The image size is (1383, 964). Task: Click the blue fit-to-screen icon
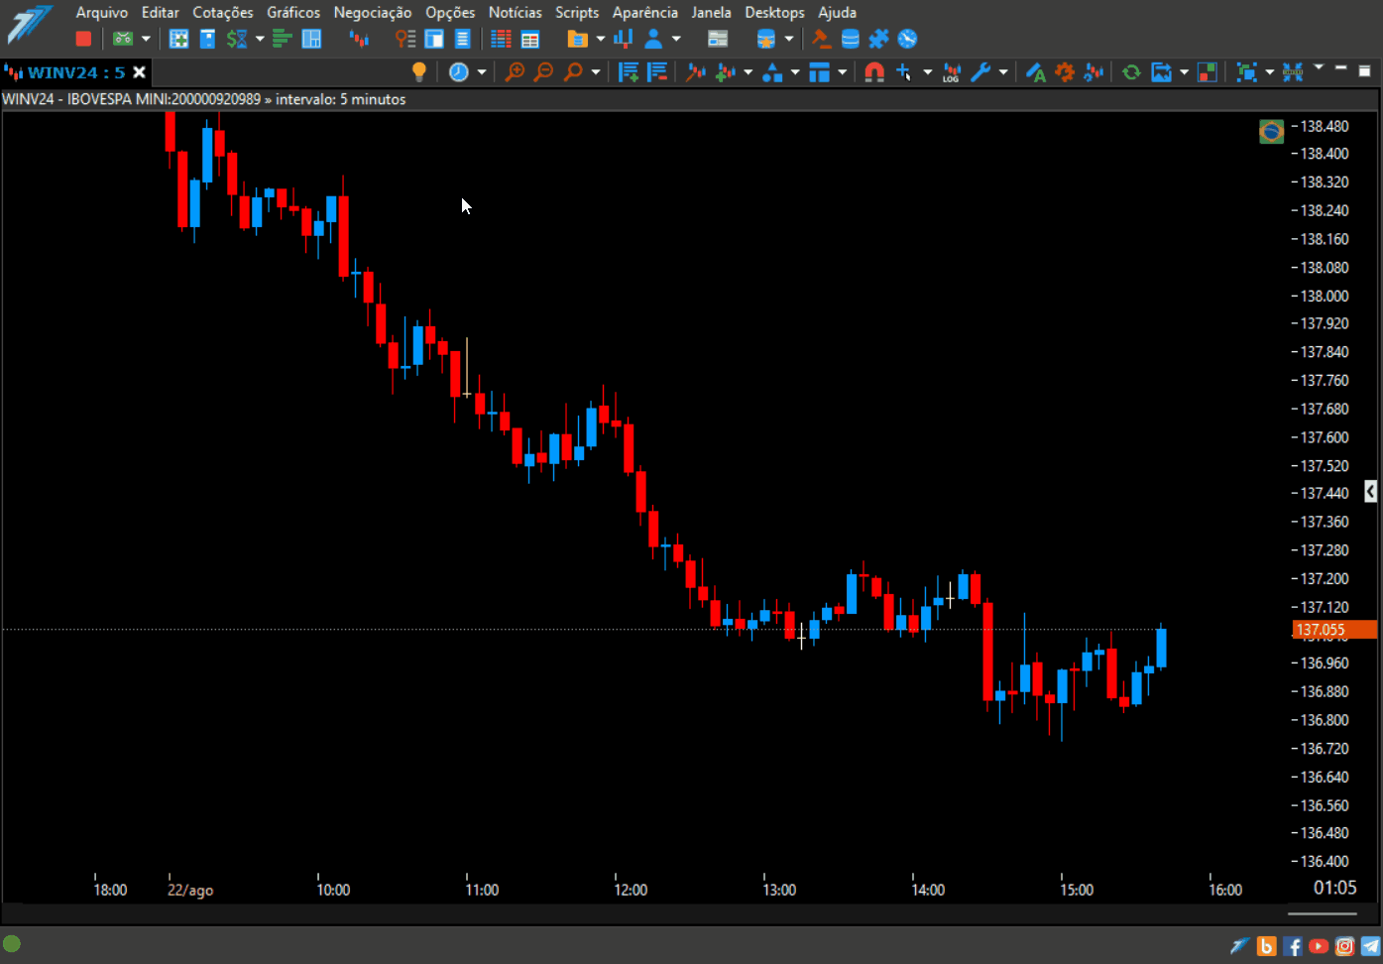click(1247, 71)
